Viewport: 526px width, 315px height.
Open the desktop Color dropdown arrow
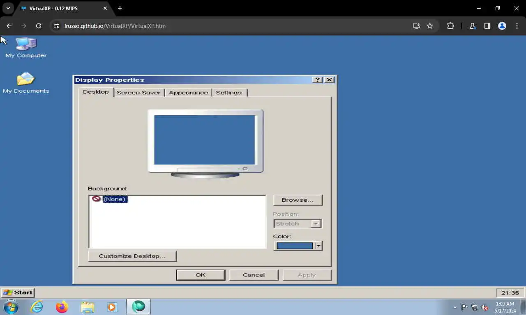pos(318,246)
